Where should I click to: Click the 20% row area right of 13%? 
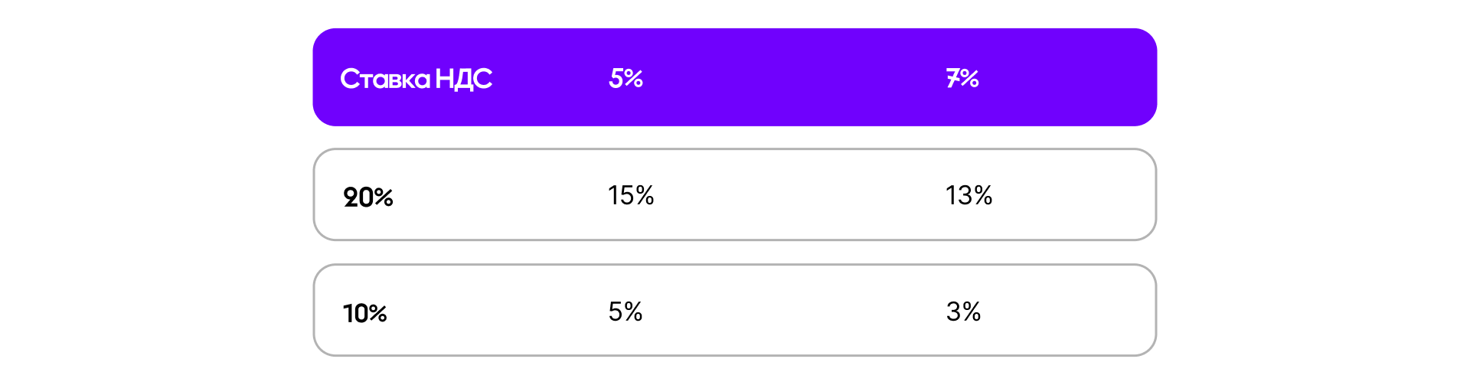coord(1072,195)
